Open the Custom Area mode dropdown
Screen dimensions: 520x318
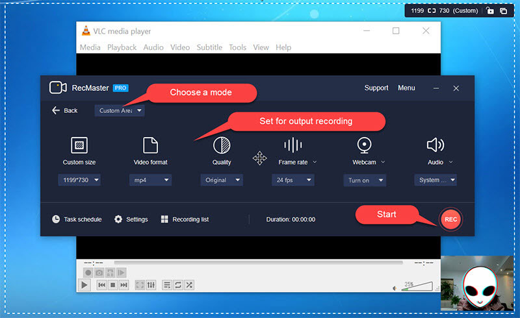click(x=120, y=110)
